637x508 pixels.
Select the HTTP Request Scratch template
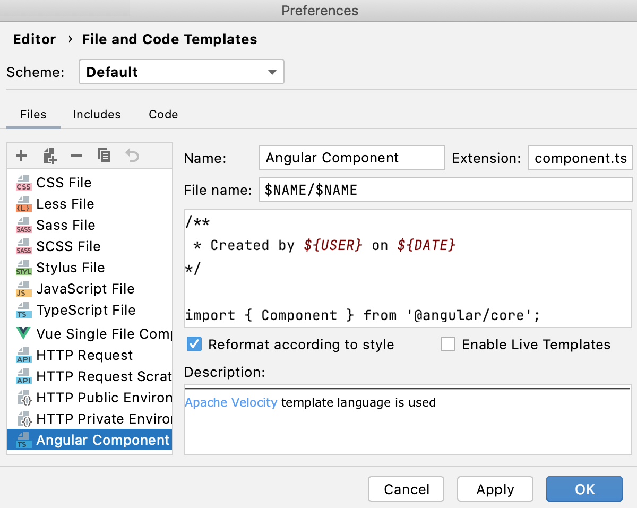coord(90,376)
